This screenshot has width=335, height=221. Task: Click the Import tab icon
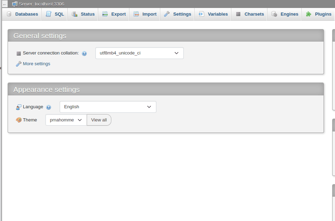point(136,14)
